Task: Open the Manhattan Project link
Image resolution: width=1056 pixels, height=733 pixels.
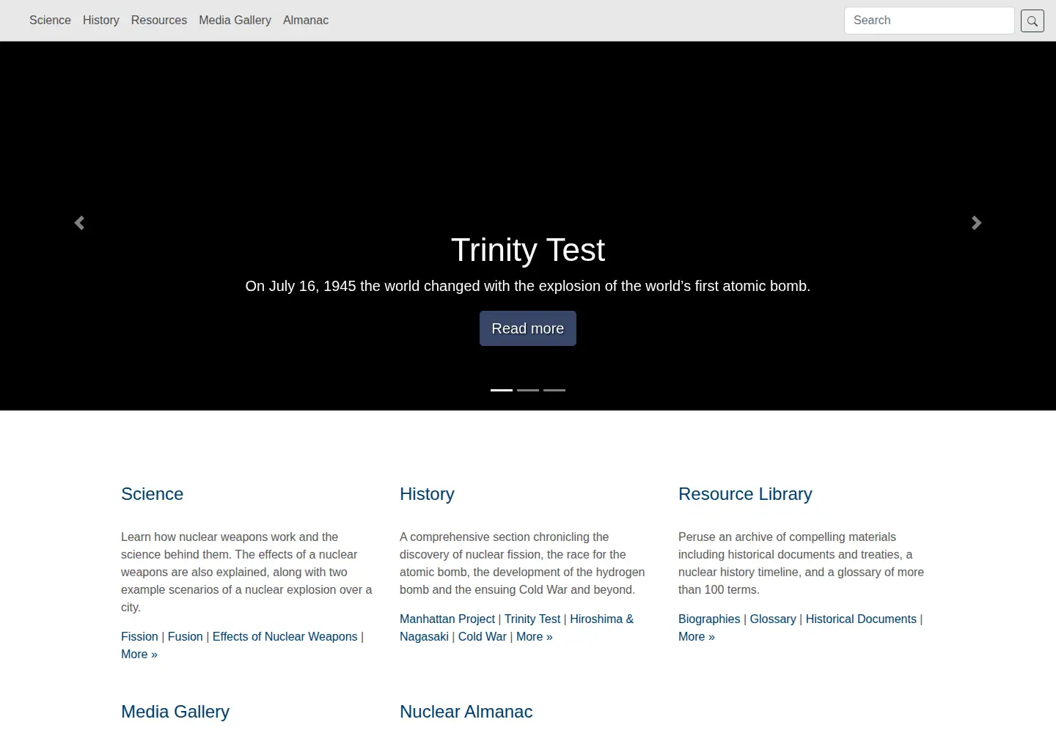Action: [x=447, y=619]
